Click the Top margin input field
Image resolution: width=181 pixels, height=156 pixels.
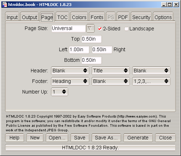tap(91, 39)
